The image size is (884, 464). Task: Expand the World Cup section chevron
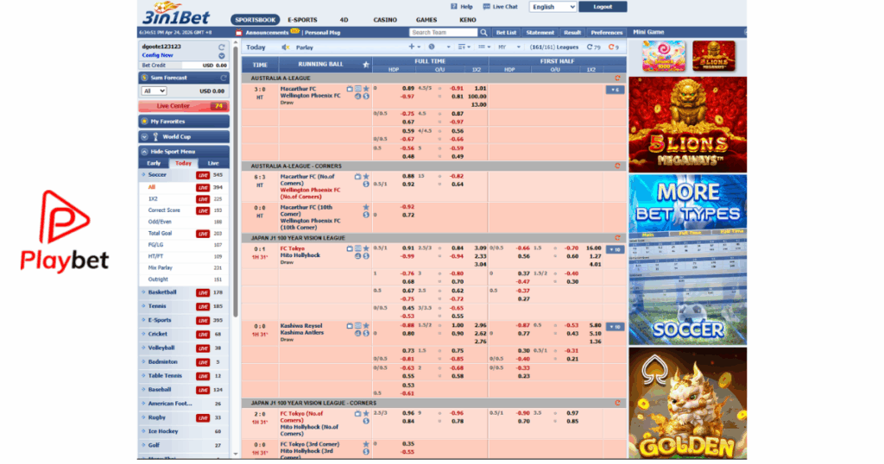point(145,137)
